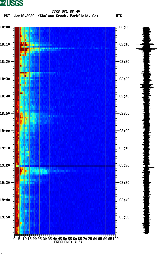Click the USGS logo
Viewport: 159px width, 257px height.
[x=12, y=3]
